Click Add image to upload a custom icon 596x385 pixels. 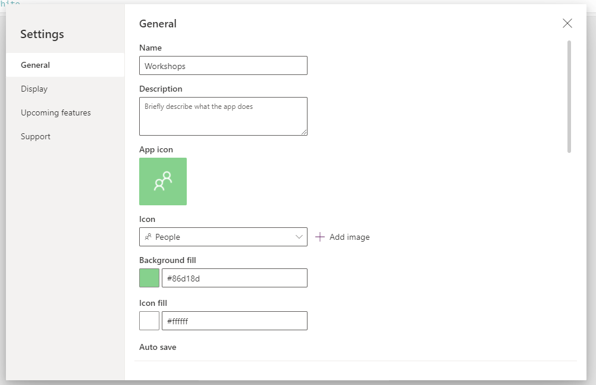click(x=349, y=237)
